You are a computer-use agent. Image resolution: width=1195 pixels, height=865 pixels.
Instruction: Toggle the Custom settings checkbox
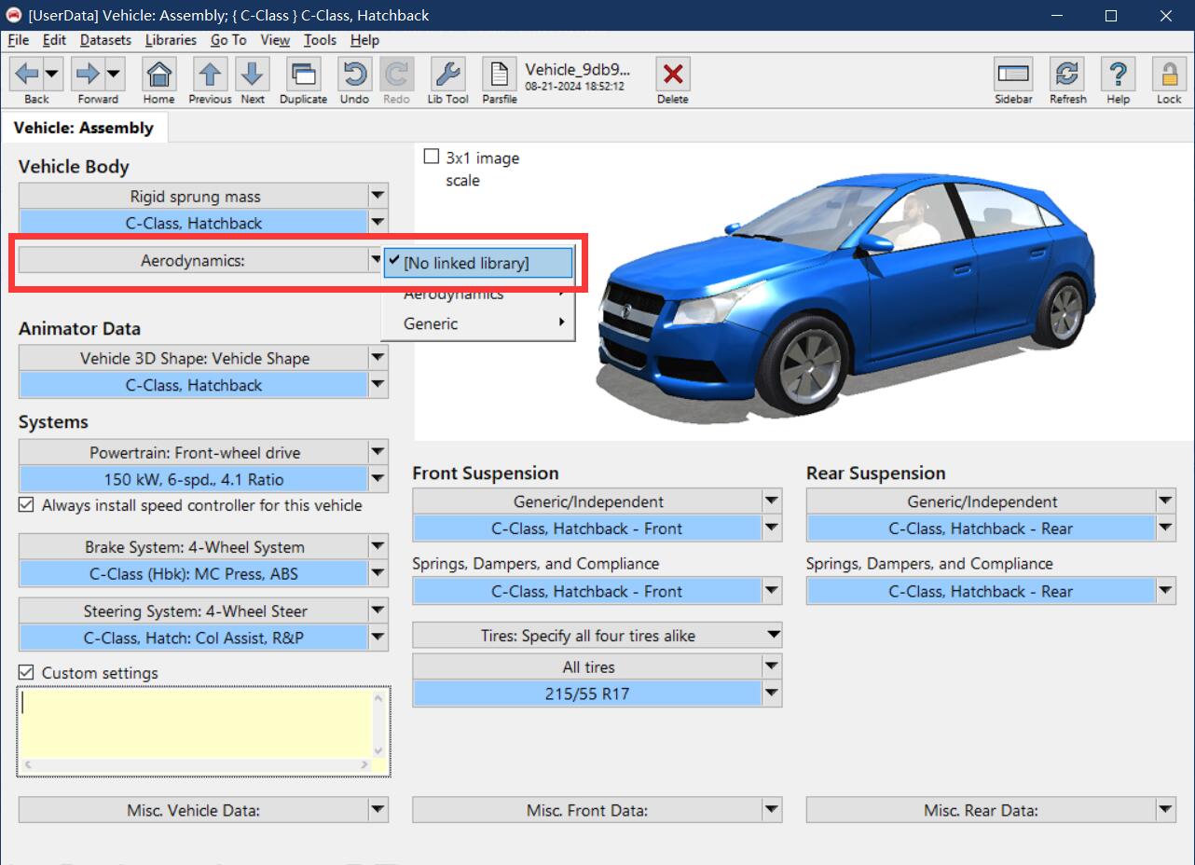point(26,673)
